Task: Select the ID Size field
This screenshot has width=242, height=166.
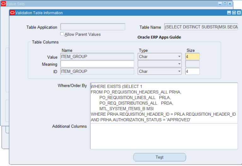Action: pyautogui.click(x=192, y=71)
